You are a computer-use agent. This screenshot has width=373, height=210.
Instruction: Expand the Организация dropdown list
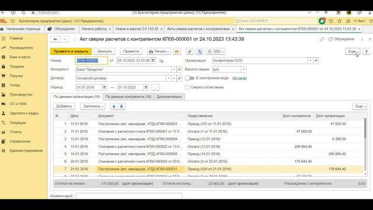click(x=311, y=61)
